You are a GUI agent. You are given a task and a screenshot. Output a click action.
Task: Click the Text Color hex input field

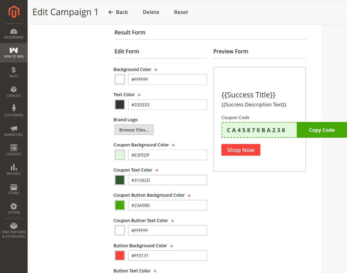[x=167, y=105]
